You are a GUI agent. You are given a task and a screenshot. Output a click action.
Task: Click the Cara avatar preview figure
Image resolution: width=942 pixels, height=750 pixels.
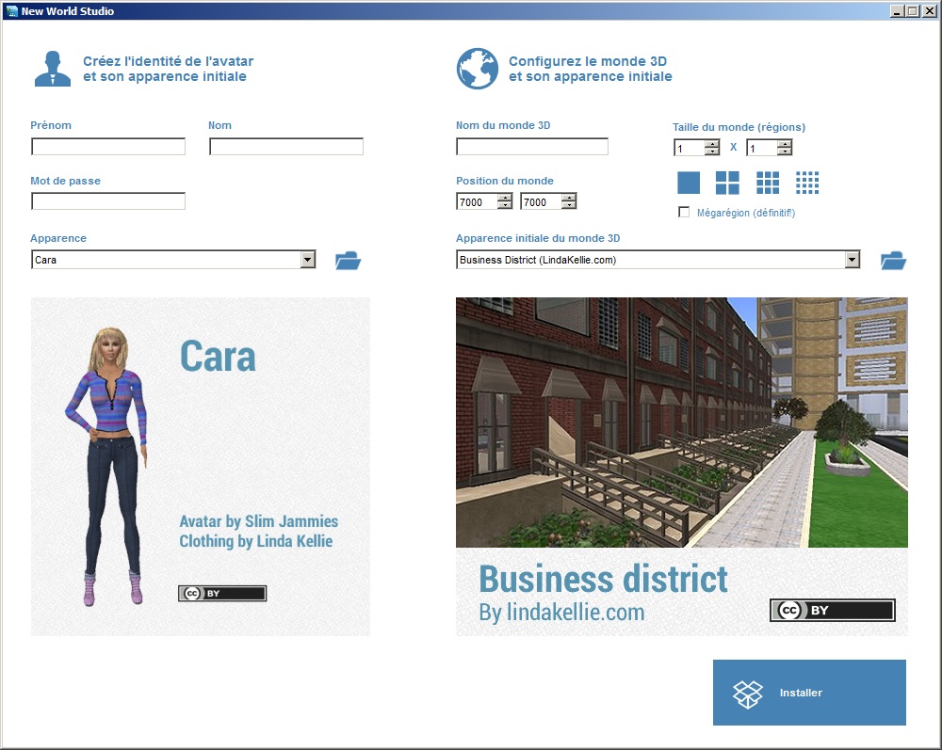click(x=107, y=466)
